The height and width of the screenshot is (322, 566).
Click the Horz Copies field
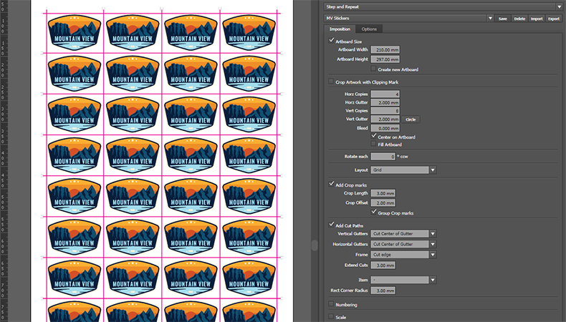(385, 94)
